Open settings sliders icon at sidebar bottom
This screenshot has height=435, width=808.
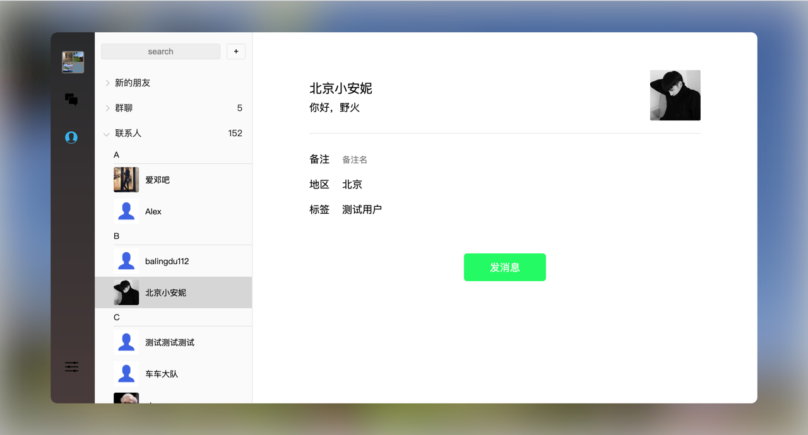tap(72, 367)
